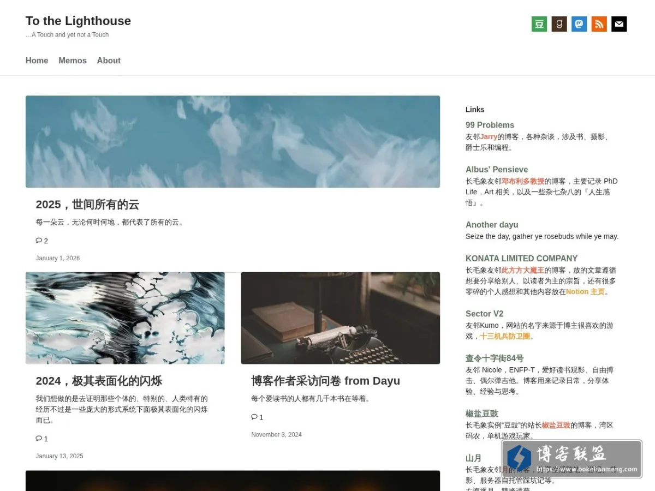Open post titled 2025，世间所有的云
The image size is (655, 491).
(x=87, y=205)
